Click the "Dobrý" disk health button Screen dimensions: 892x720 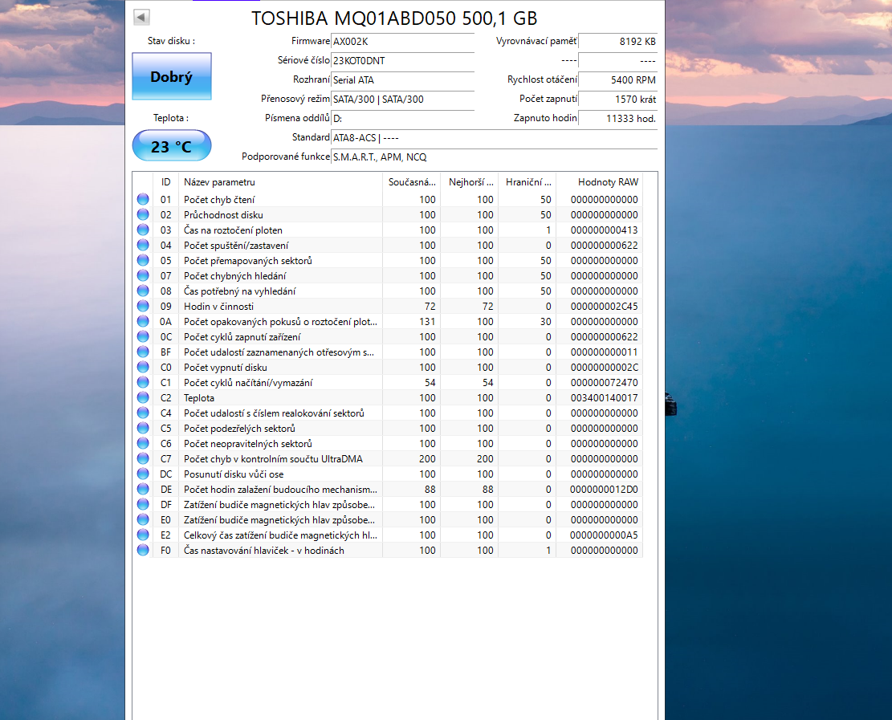point(171,77)
